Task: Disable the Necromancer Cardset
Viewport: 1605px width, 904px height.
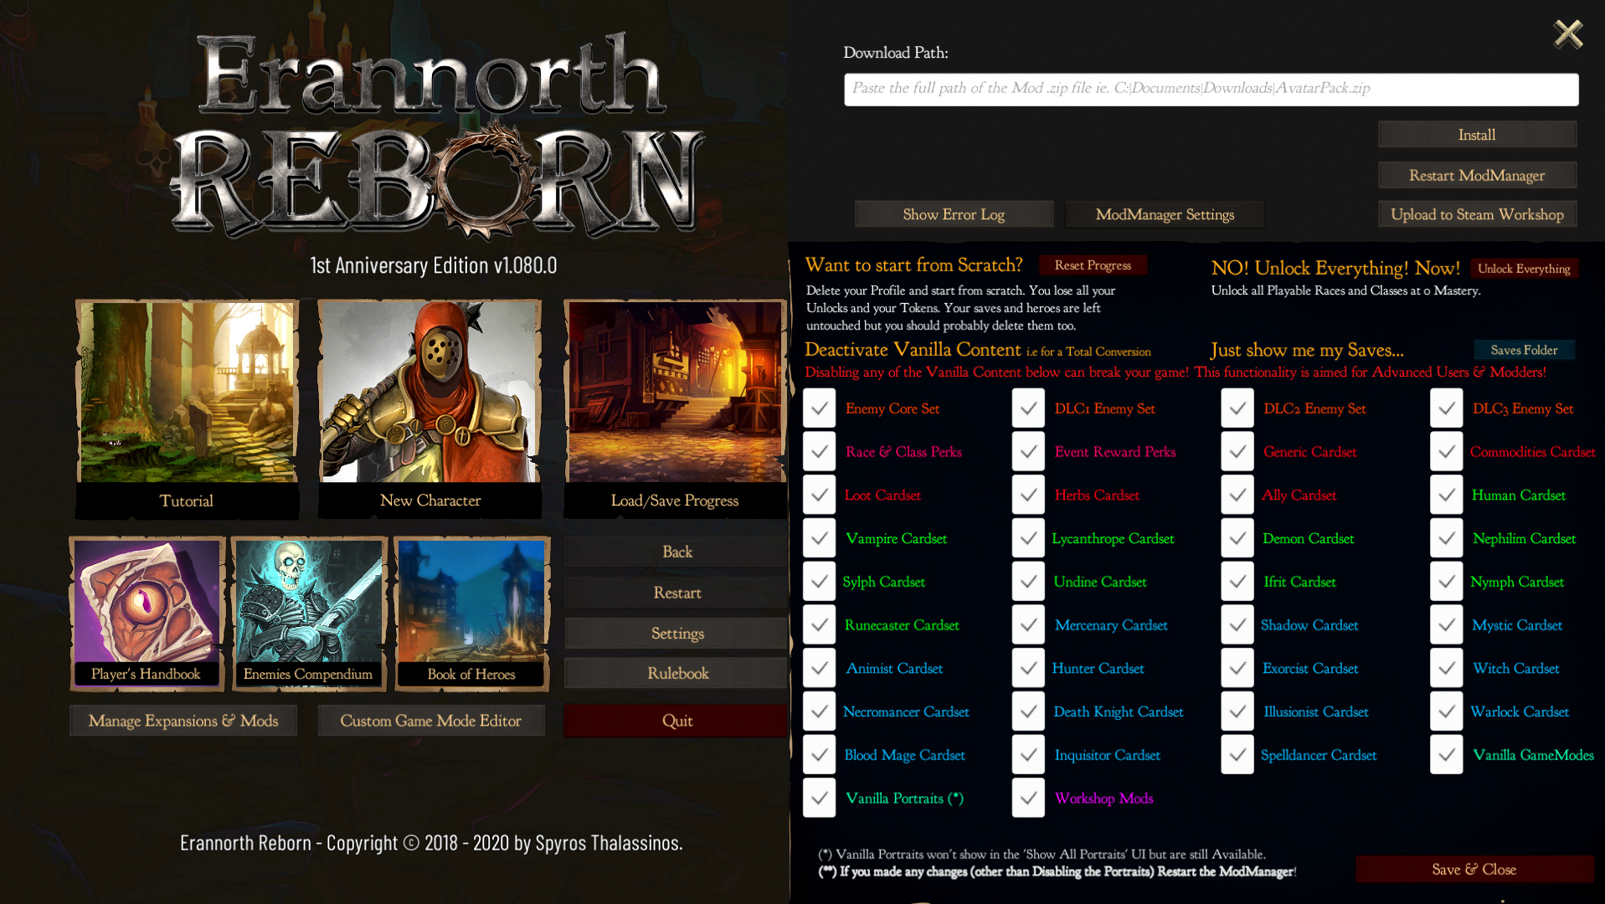Action: tap(819, 712)
